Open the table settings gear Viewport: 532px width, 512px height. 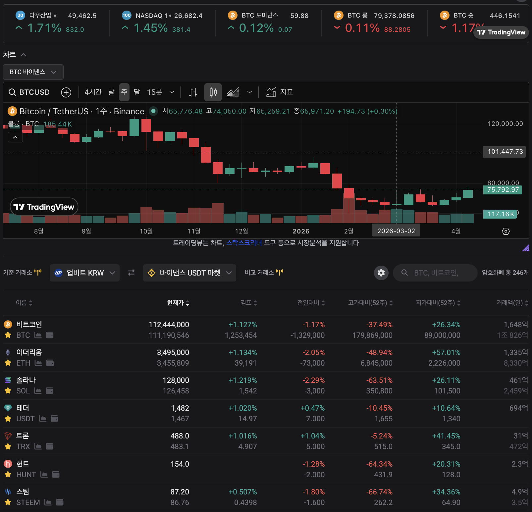381,273
